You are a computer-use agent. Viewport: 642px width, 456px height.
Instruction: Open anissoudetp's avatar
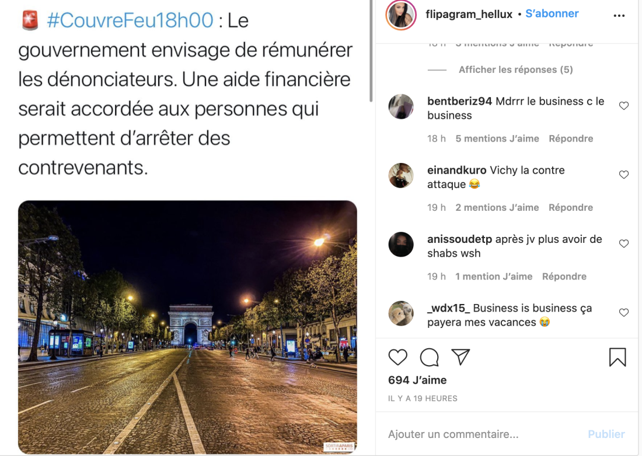coord(401,245)
